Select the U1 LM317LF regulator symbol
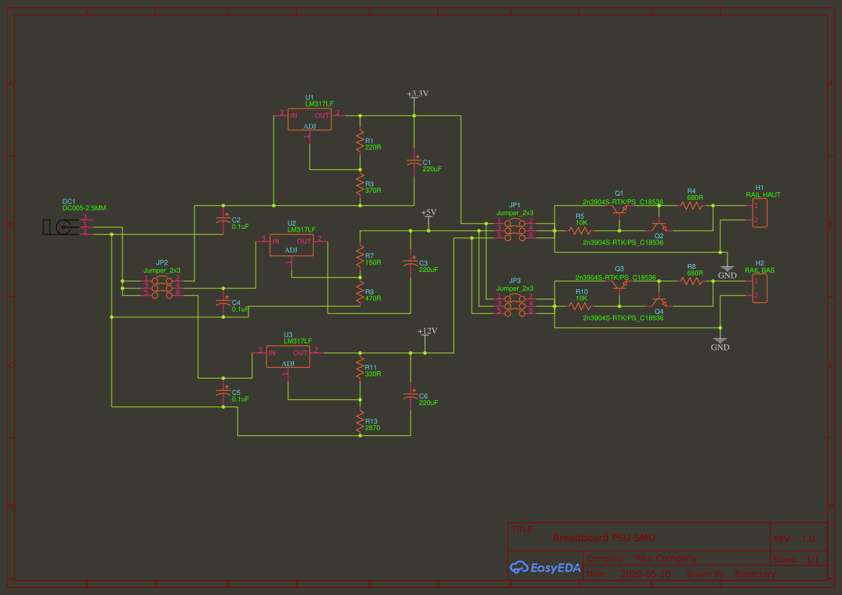 point(309,119)
